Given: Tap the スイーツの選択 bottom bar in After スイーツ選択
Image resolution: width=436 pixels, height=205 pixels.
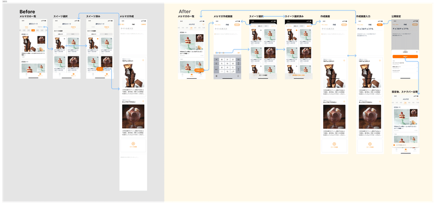Looking at the screenshot, I should (263, 75).
